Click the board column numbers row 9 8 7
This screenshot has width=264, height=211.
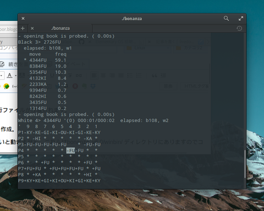tap(62, 126)
